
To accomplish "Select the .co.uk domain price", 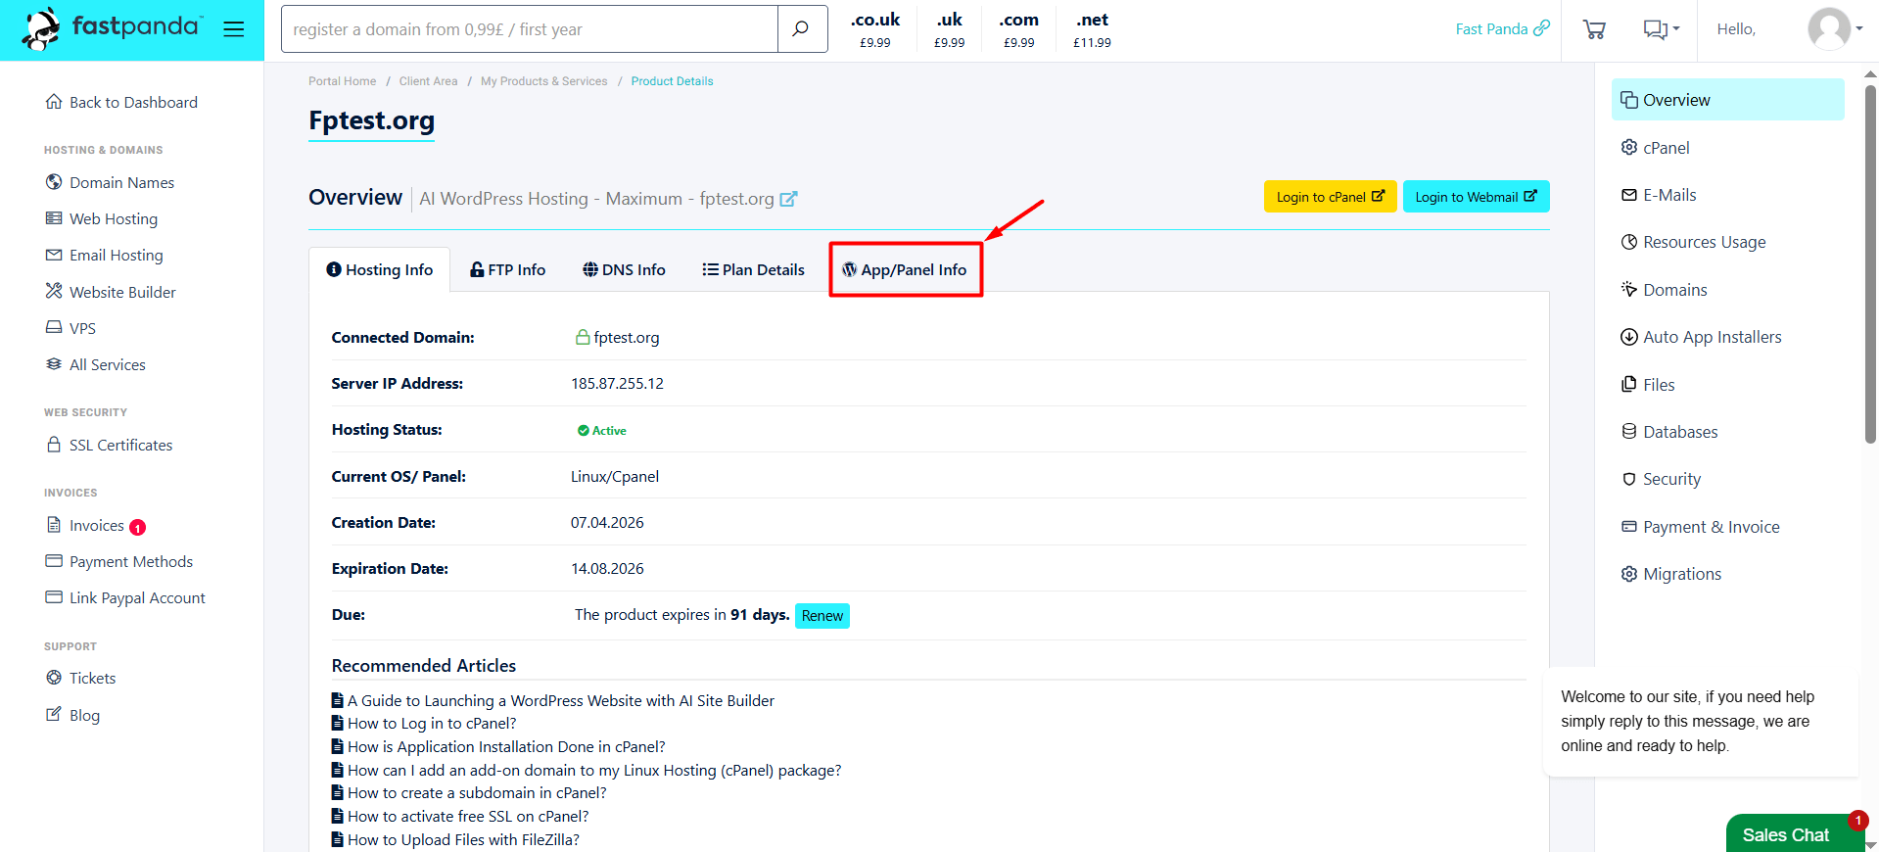I will click(x=875, y=29).
